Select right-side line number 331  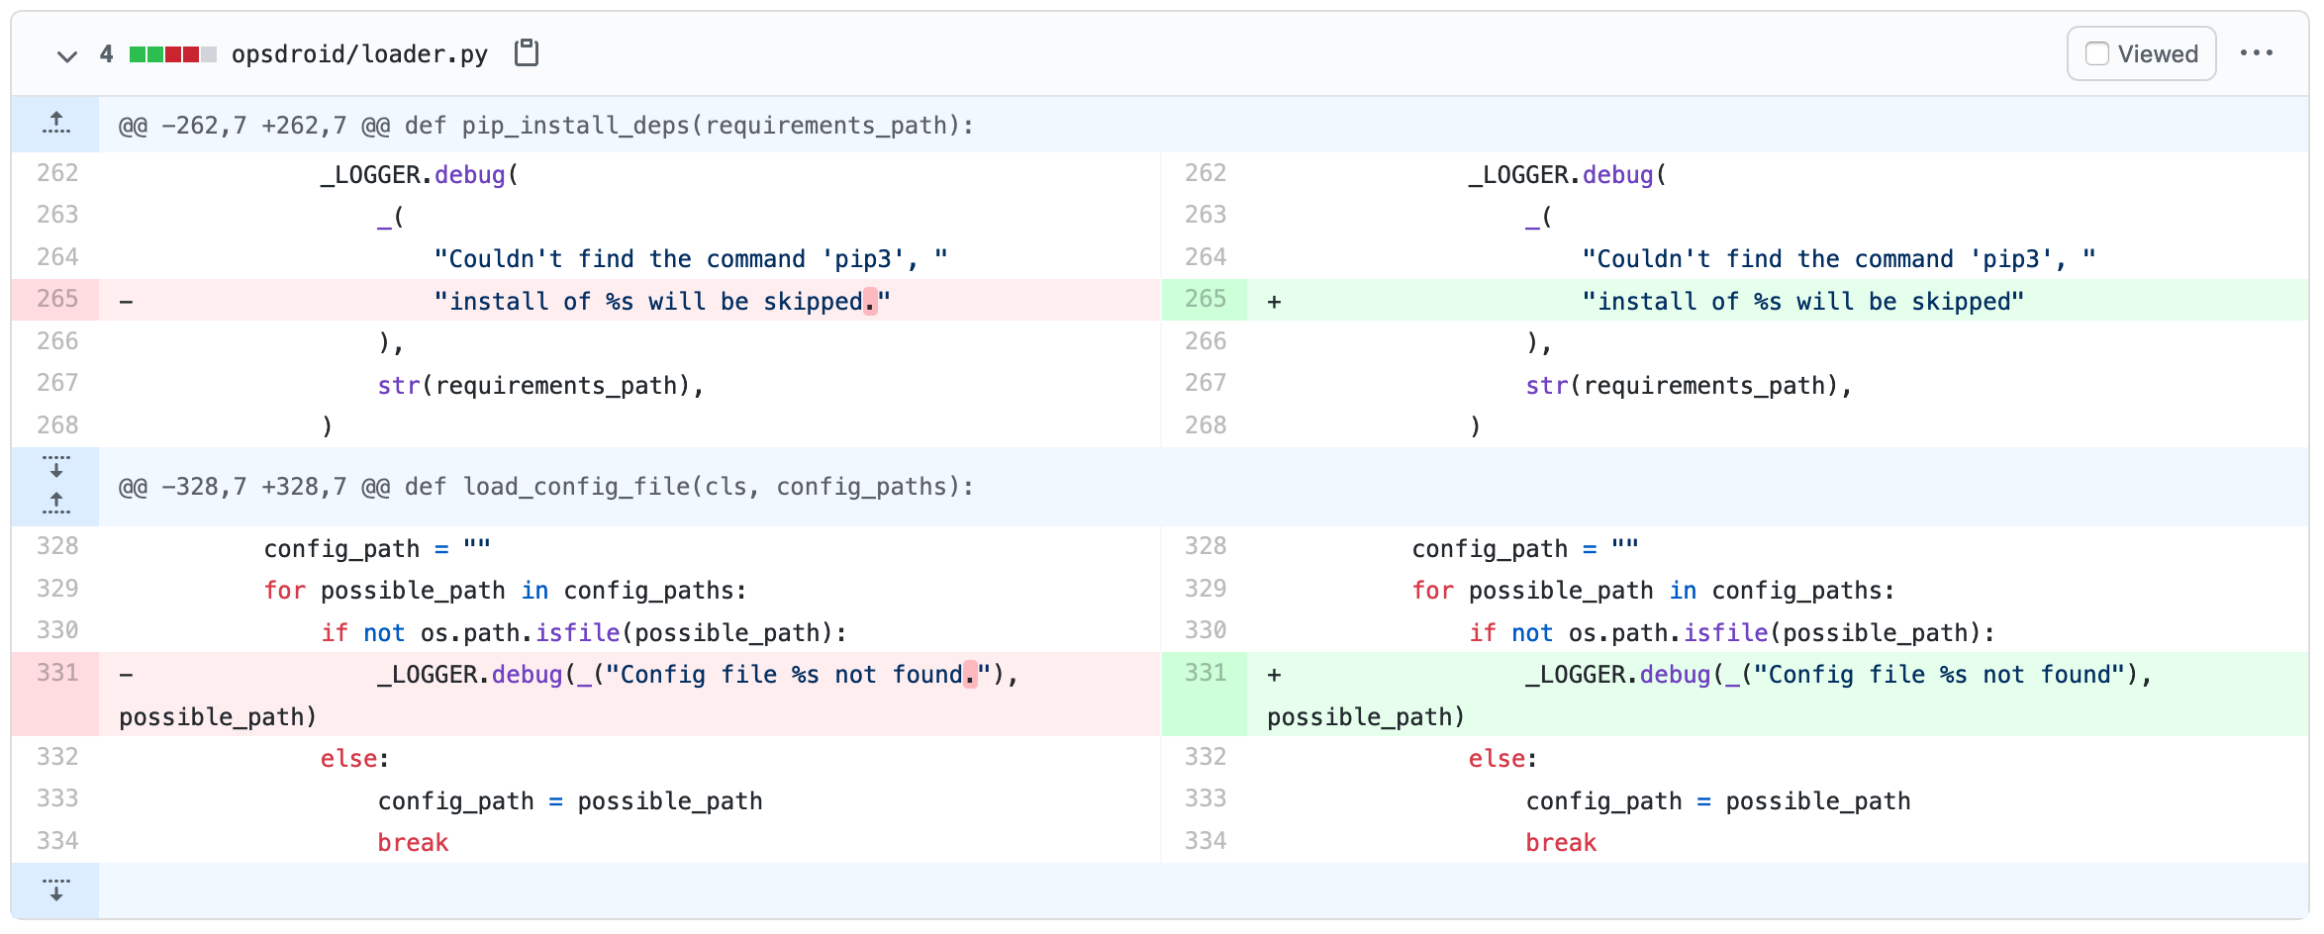(1205, 673)
